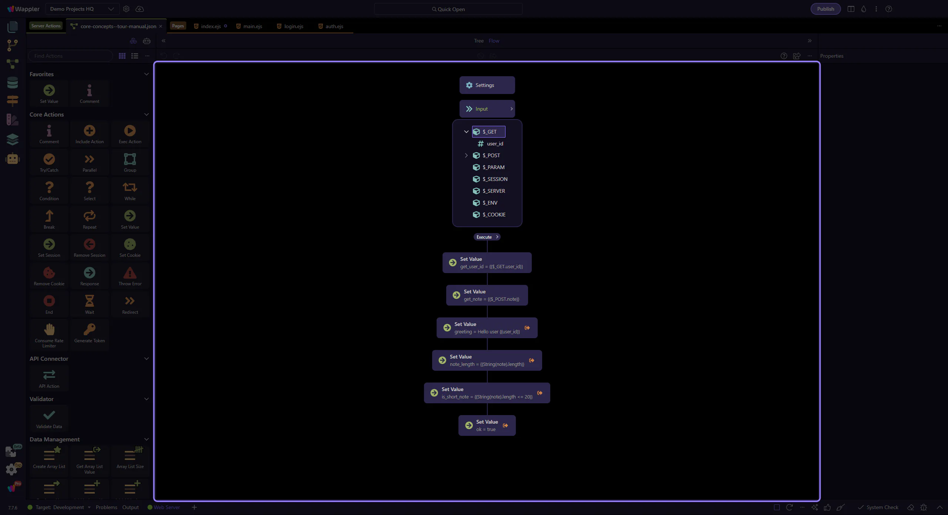Switch to the Tree view tab
The height and width of the screenshot is (515, 948).
478,41
